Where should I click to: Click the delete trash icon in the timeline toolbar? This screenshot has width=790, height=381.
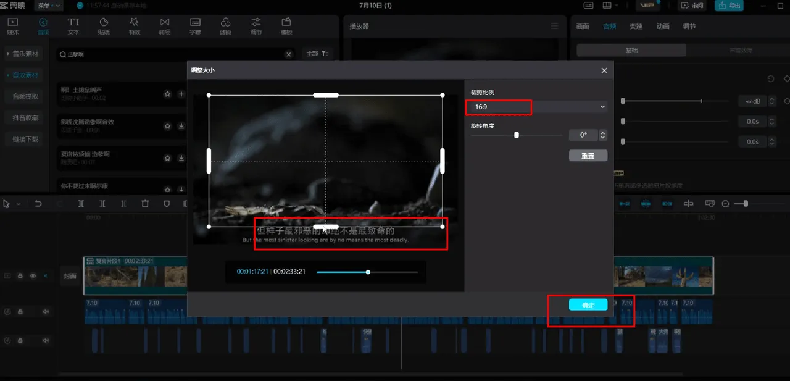pos(145,204)
